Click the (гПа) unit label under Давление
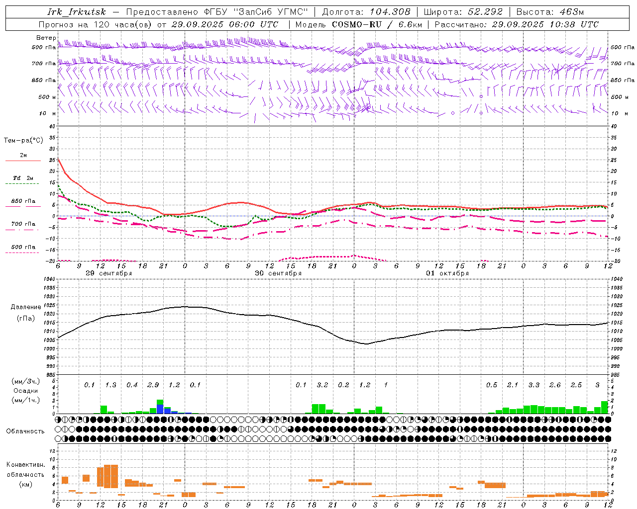This screenshot has width=637, height=509. (26, 319)
